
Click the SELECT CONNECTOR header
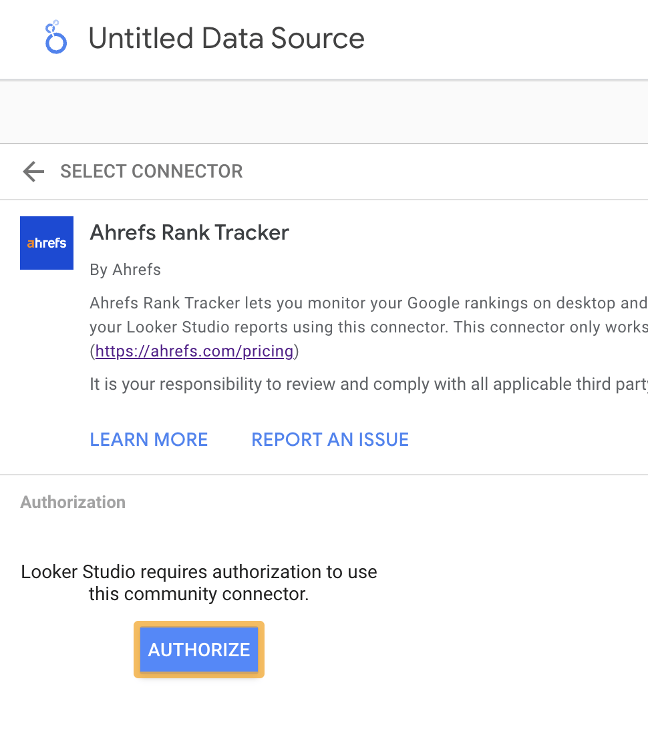(151, 172)
